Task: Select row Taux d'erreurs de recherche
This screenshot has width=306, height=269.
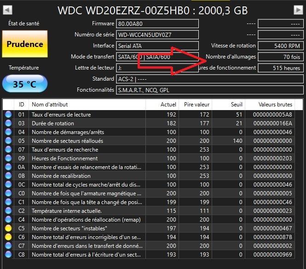Action: click(149, 149)
